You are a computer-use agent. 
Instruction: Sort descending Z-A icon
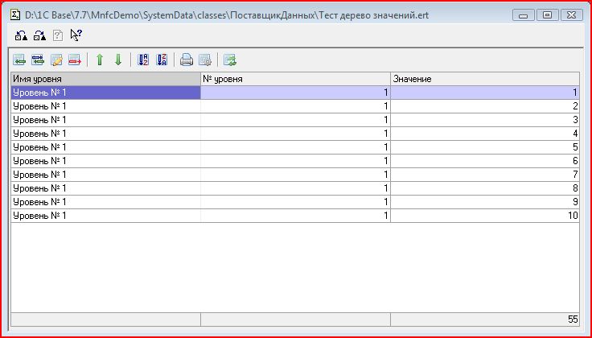point(162,60)
